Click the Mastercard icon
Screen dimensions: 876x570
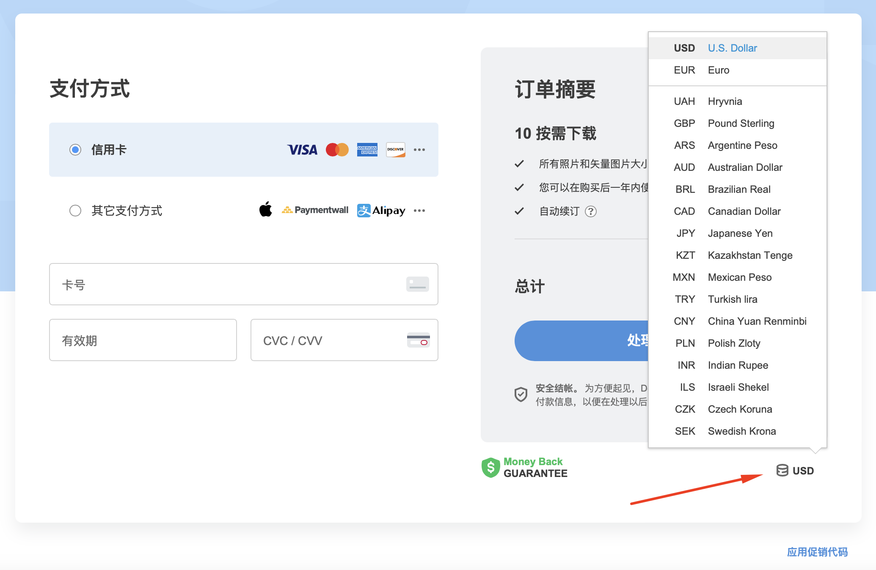point(337,150)
